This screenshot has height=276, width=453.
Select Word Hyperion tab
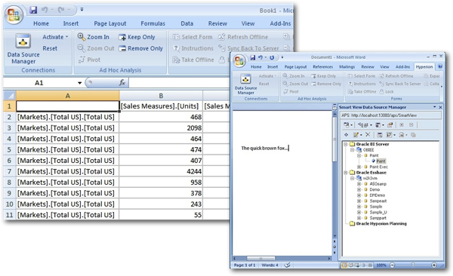[x=424, y=66]
